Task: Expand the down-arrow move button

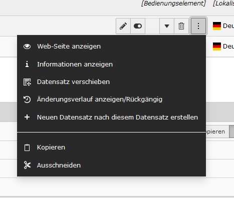Action: [167, 26]
